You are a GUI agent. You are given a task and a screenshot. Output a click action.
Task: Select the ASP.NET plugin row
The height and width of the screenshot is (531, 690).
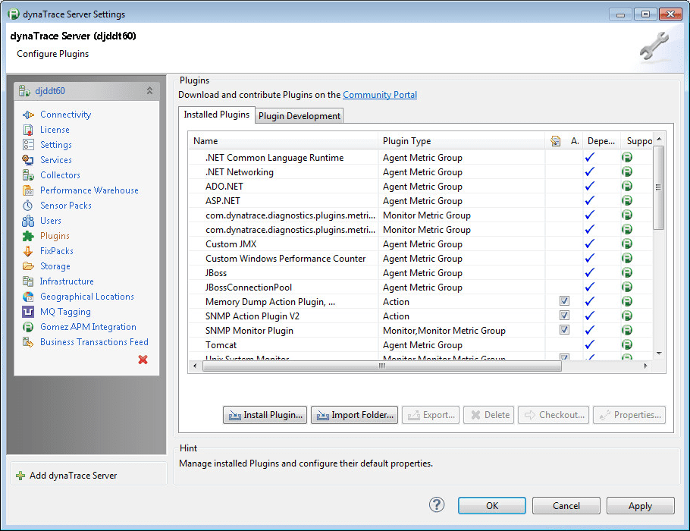(x=420, y=201)
